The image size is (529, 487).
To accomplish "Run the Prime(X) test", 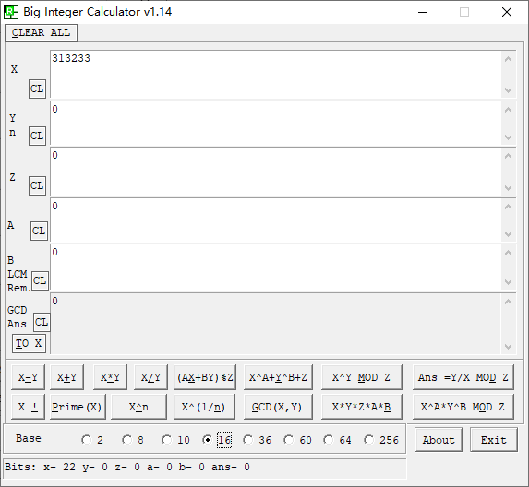I will click(77, 407).
